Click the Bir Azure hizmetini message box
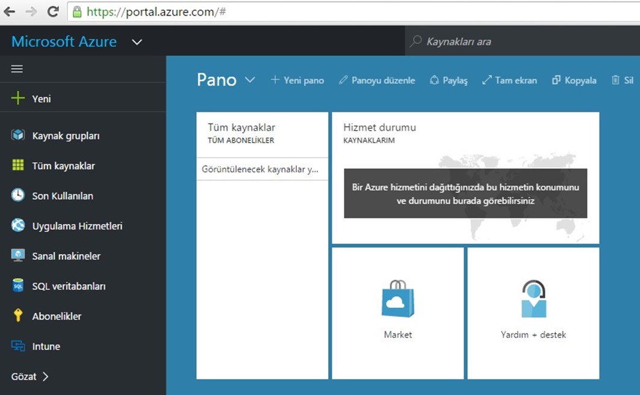 click(x=465, y=193)
